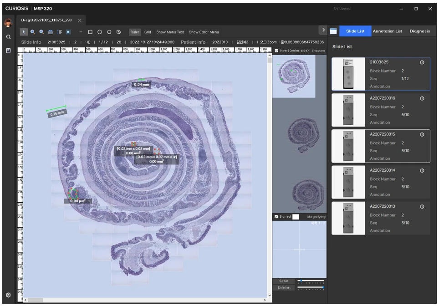
Task: Select slide thumbnail A2207220015
Action: pyautogui.click(x=348, y=146)
